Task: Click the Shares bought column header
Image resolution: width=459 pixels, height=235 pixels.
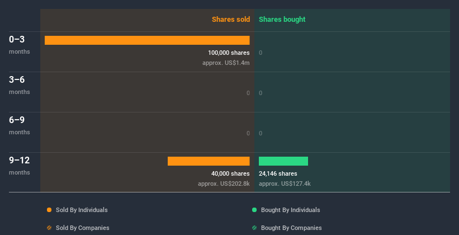Action: click(x=282, y=20)
